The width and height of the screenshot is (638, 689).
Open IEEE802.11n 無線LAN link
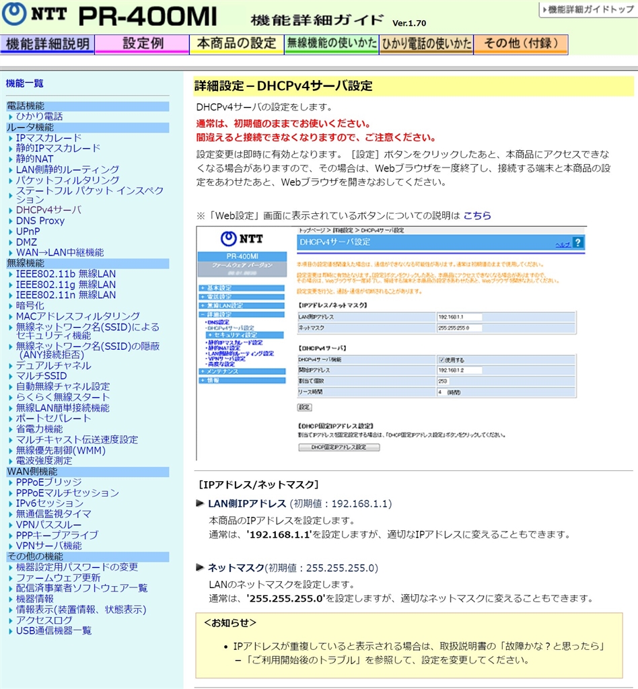coord(66,295)
